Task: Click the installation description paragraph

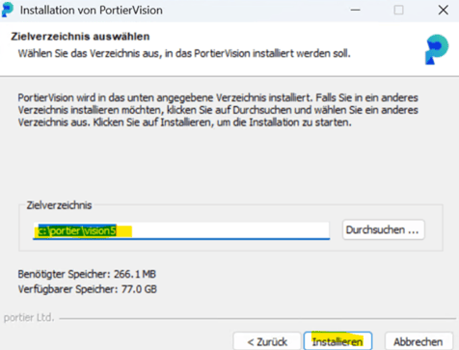Action: click(x=218, y=110)
